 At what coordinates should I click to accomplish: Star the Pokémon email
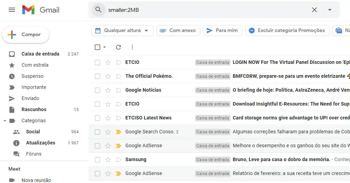click(108, 76)
